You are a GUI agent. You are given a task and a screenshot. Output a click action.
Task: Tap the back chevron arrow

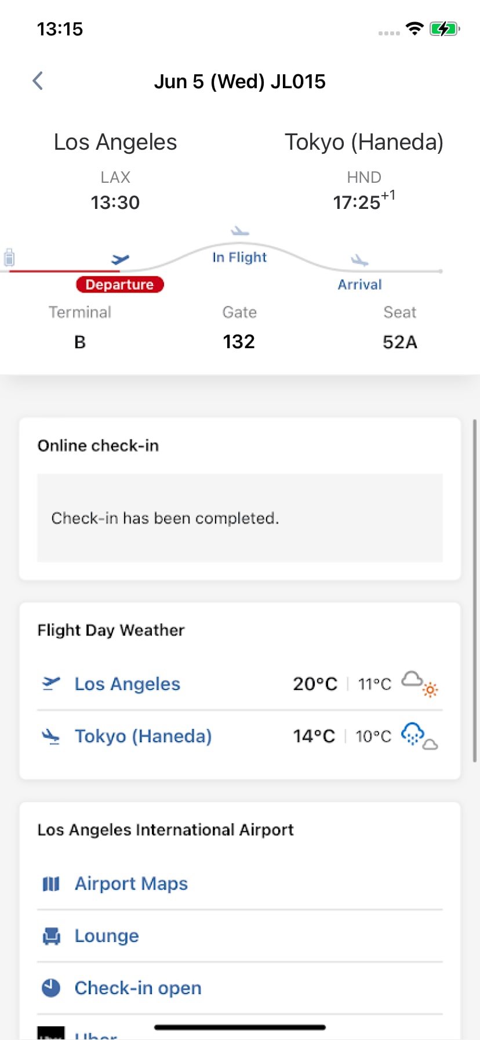[x=38, y=81]
